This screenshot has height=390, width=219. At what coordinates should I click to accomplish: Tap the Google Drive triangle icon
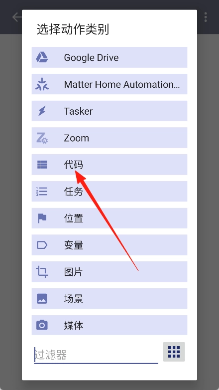pyautogui.click(x=42, y=57)
